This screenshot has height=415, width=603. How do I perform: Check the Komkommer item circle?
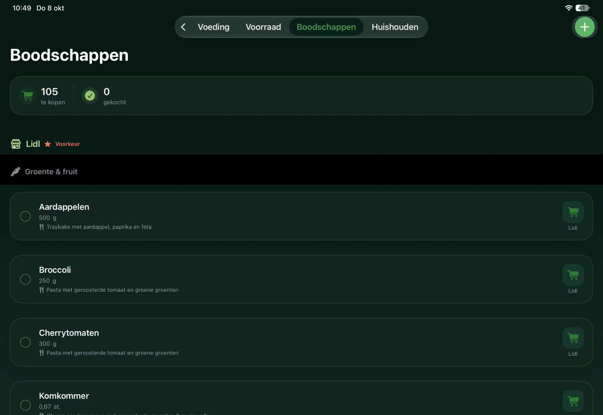point(25,405)
